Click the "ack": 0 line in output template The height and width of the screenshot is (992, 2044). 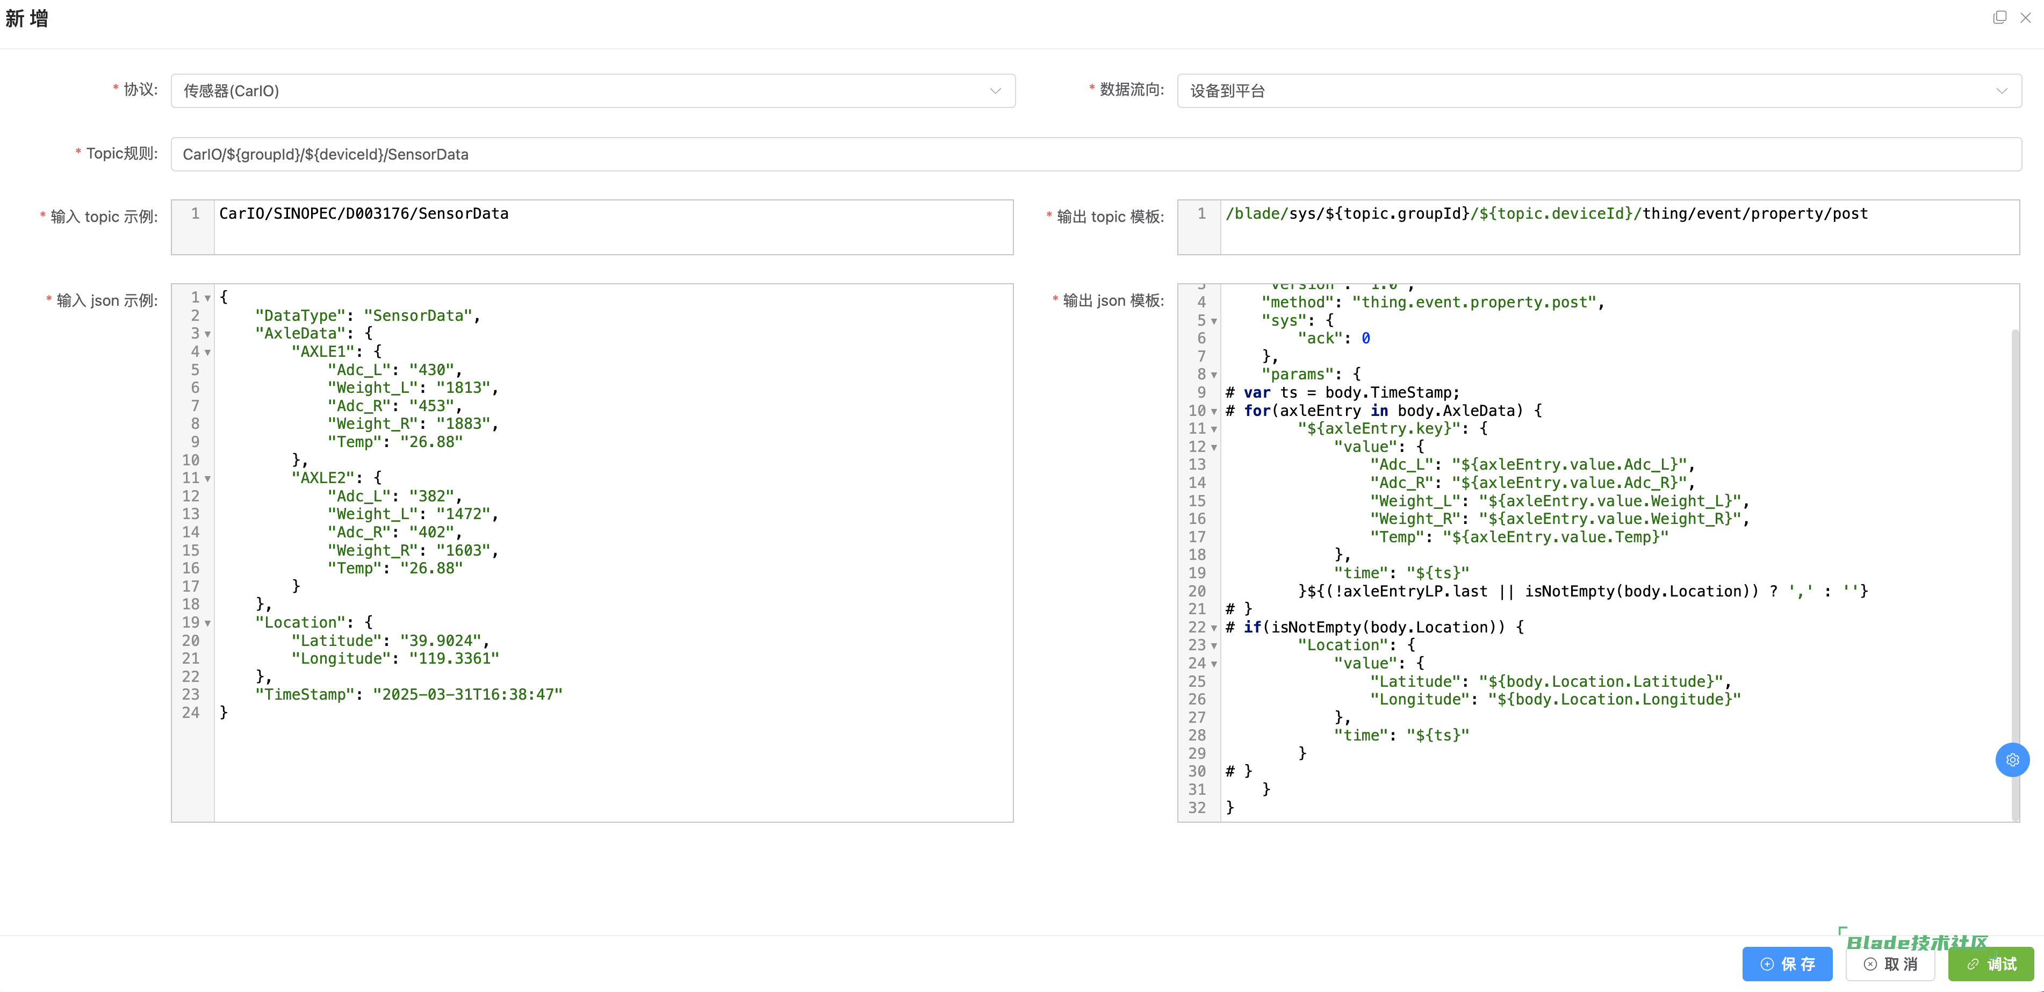point(1334,339)
